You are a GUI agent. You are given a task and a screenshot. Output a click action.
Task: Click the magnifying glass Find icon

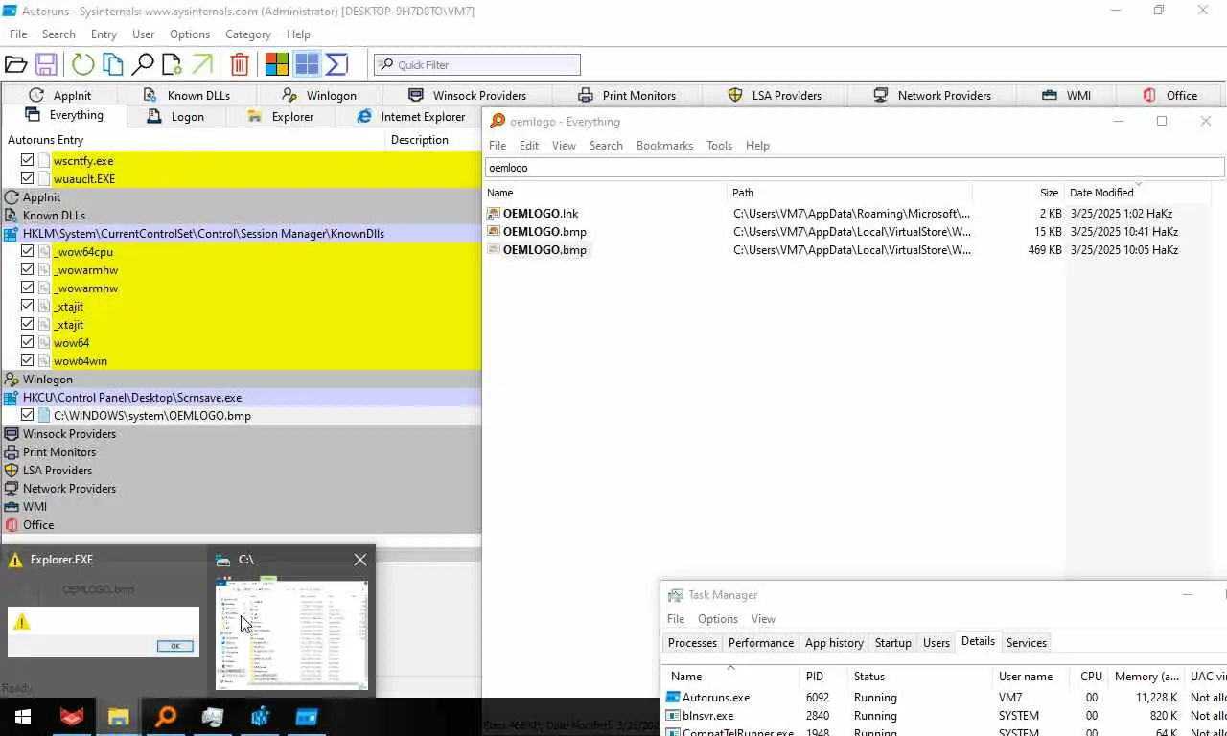click(143, 64)
